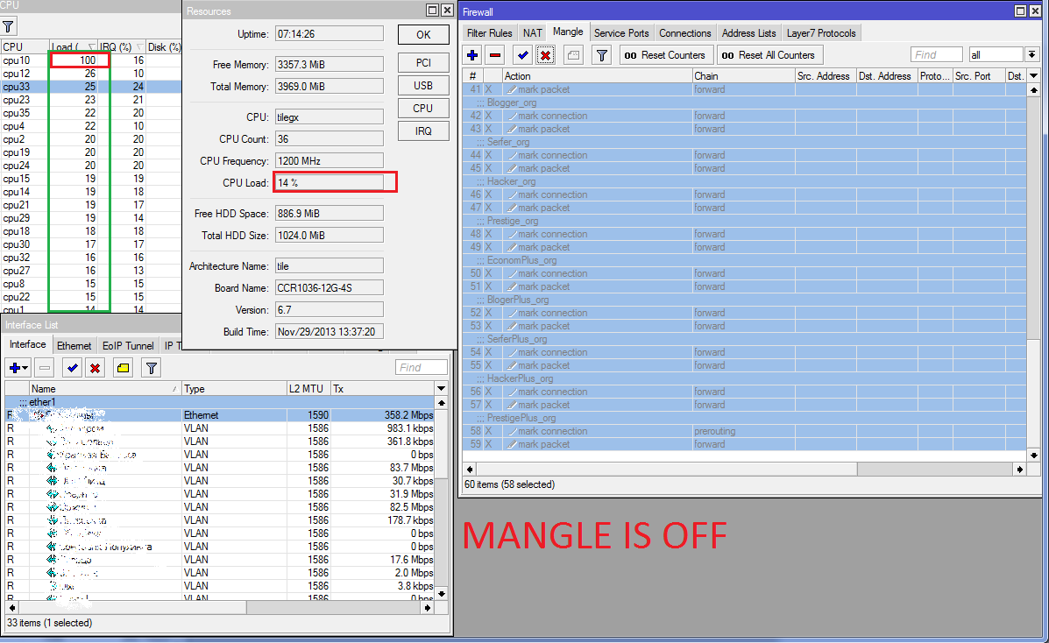This screenshot has height=643, width=1049.
Task: Select mangle rule 58 with prerouting chain
Action: pos(744,431)
